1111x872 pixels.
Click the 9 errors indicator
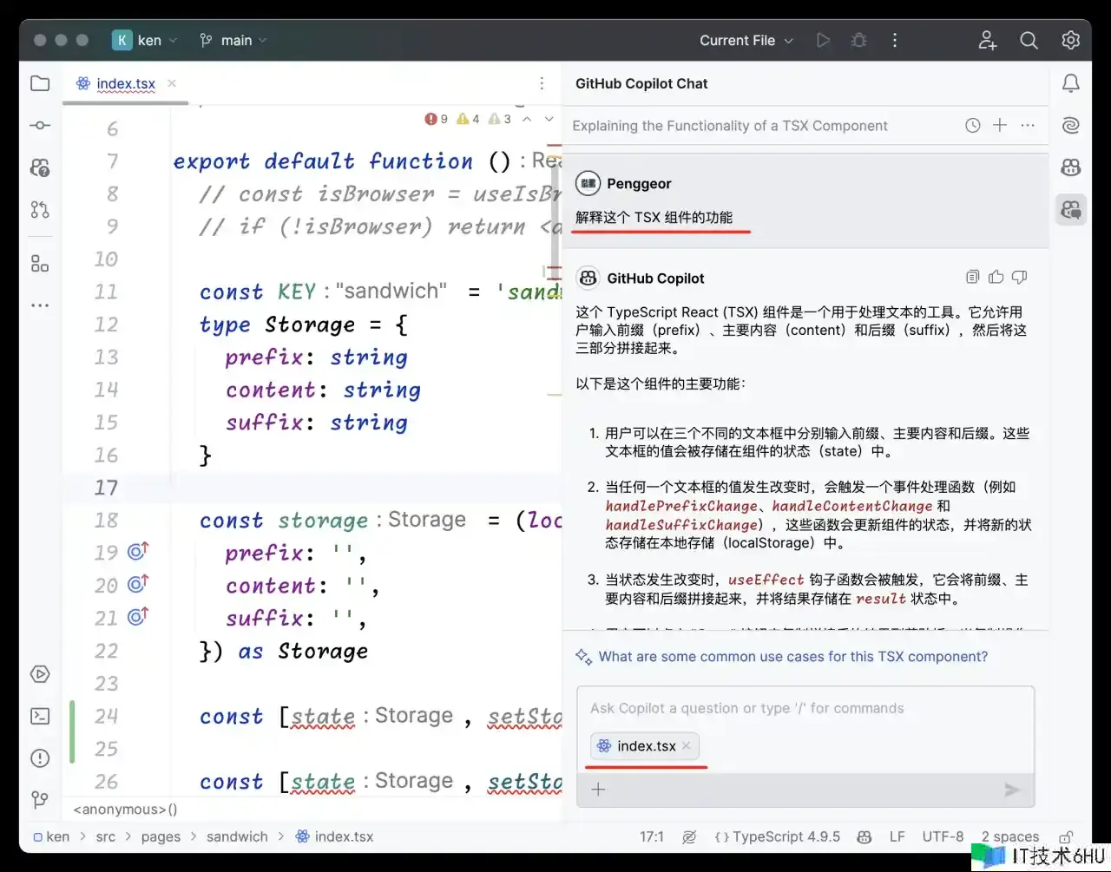click(437, 119)
